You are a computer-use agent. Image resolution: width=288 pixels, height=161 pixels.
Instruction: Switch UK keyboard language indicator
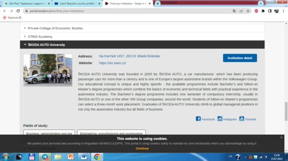pyautogui.click(x=230, y=157)
